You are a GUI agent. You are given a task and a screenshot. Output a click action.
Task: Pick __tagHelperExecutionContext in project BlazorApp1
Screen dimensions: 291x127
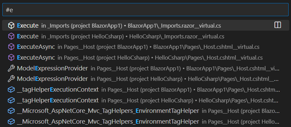(x=145, y=90)
